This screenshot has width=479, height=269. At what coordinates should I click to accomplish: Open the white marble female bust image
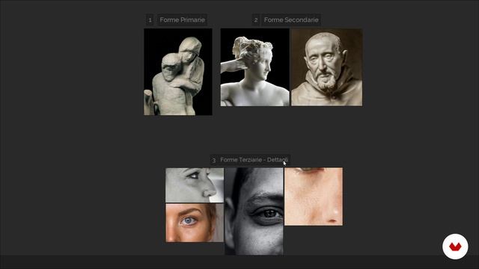coord(254,67)
